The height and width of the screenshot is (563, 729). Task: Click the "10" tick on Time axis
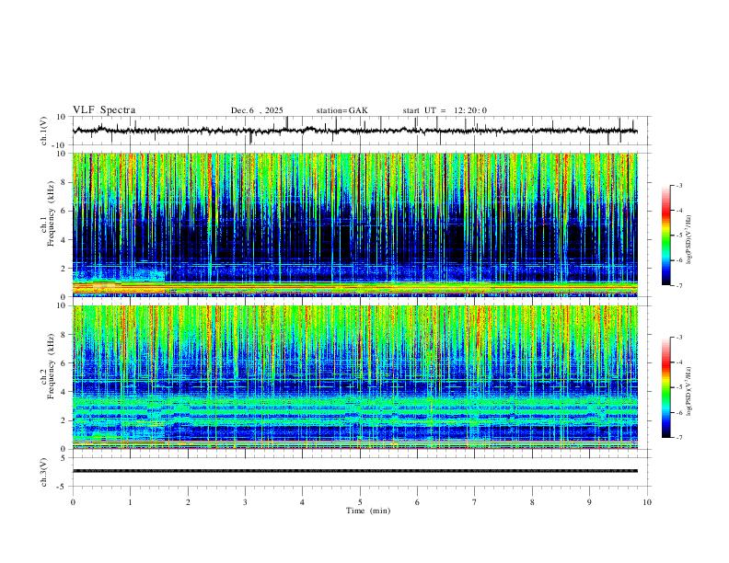click(x=647, y=502)
